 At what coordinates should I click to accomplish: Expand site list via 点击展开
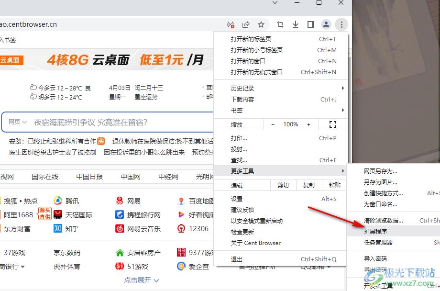(x=142, y=280)
